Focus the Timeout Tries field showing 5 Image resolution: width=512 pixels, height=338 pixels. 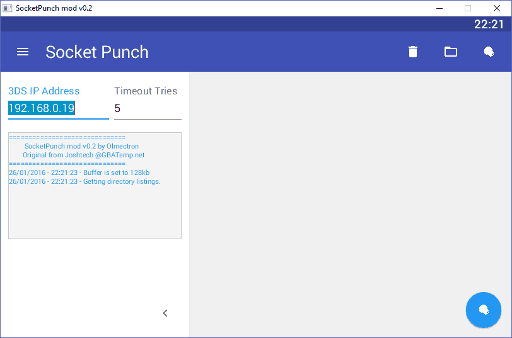point(148,108)
